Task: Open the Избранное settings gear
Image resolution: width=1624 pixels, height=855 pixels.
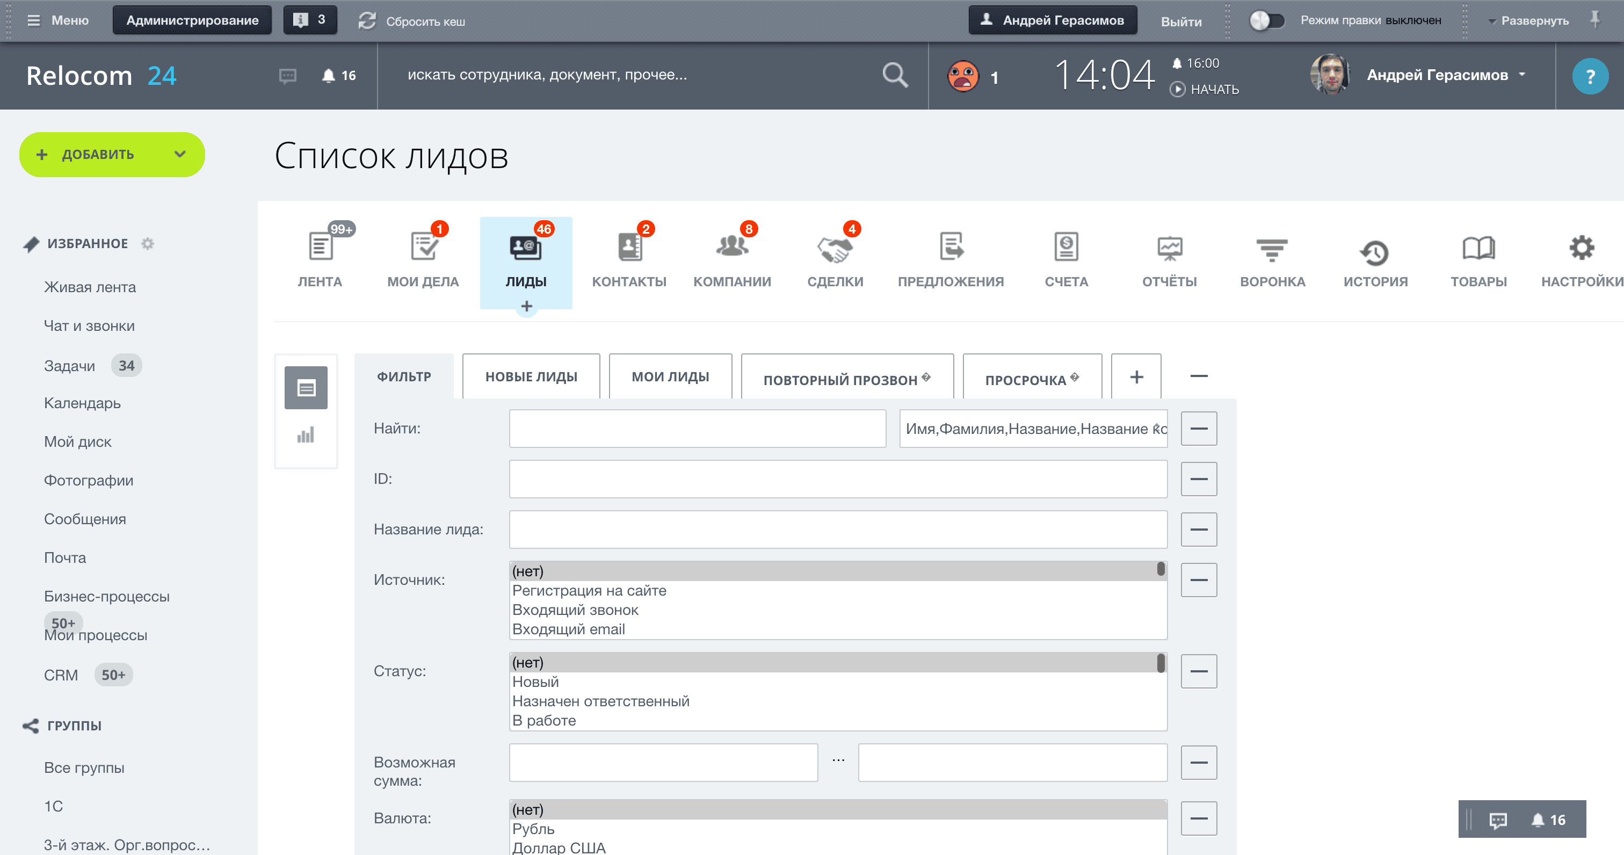Action: click(x=148, y=243)
